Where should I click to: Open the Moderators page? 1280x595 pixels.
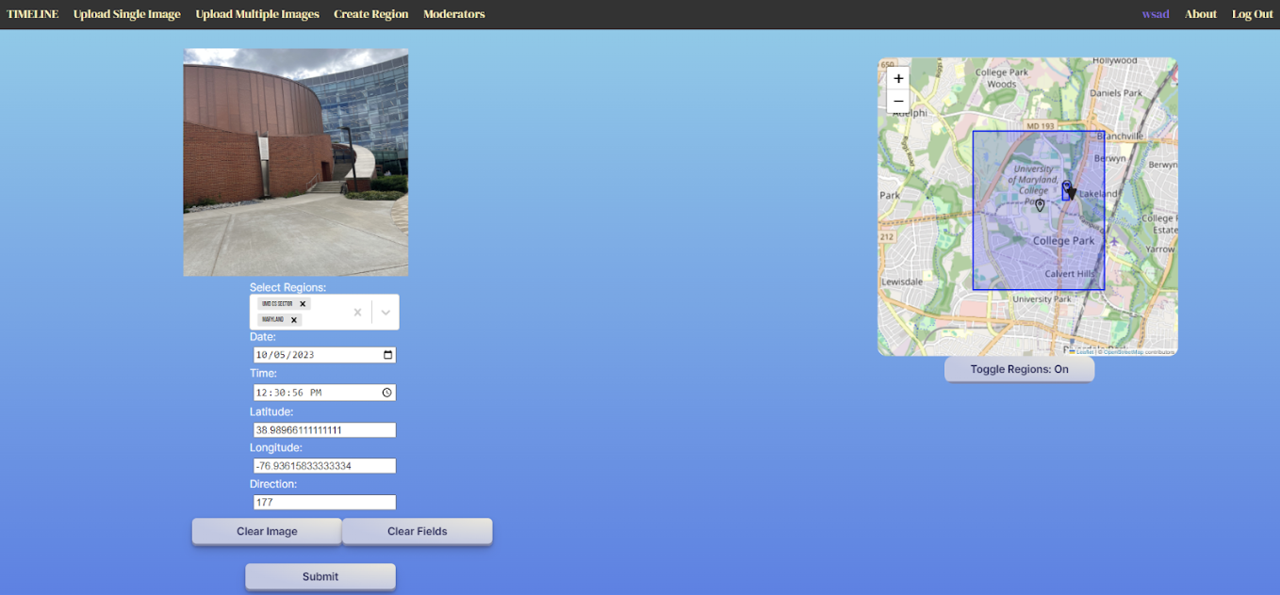pos(453,14)
